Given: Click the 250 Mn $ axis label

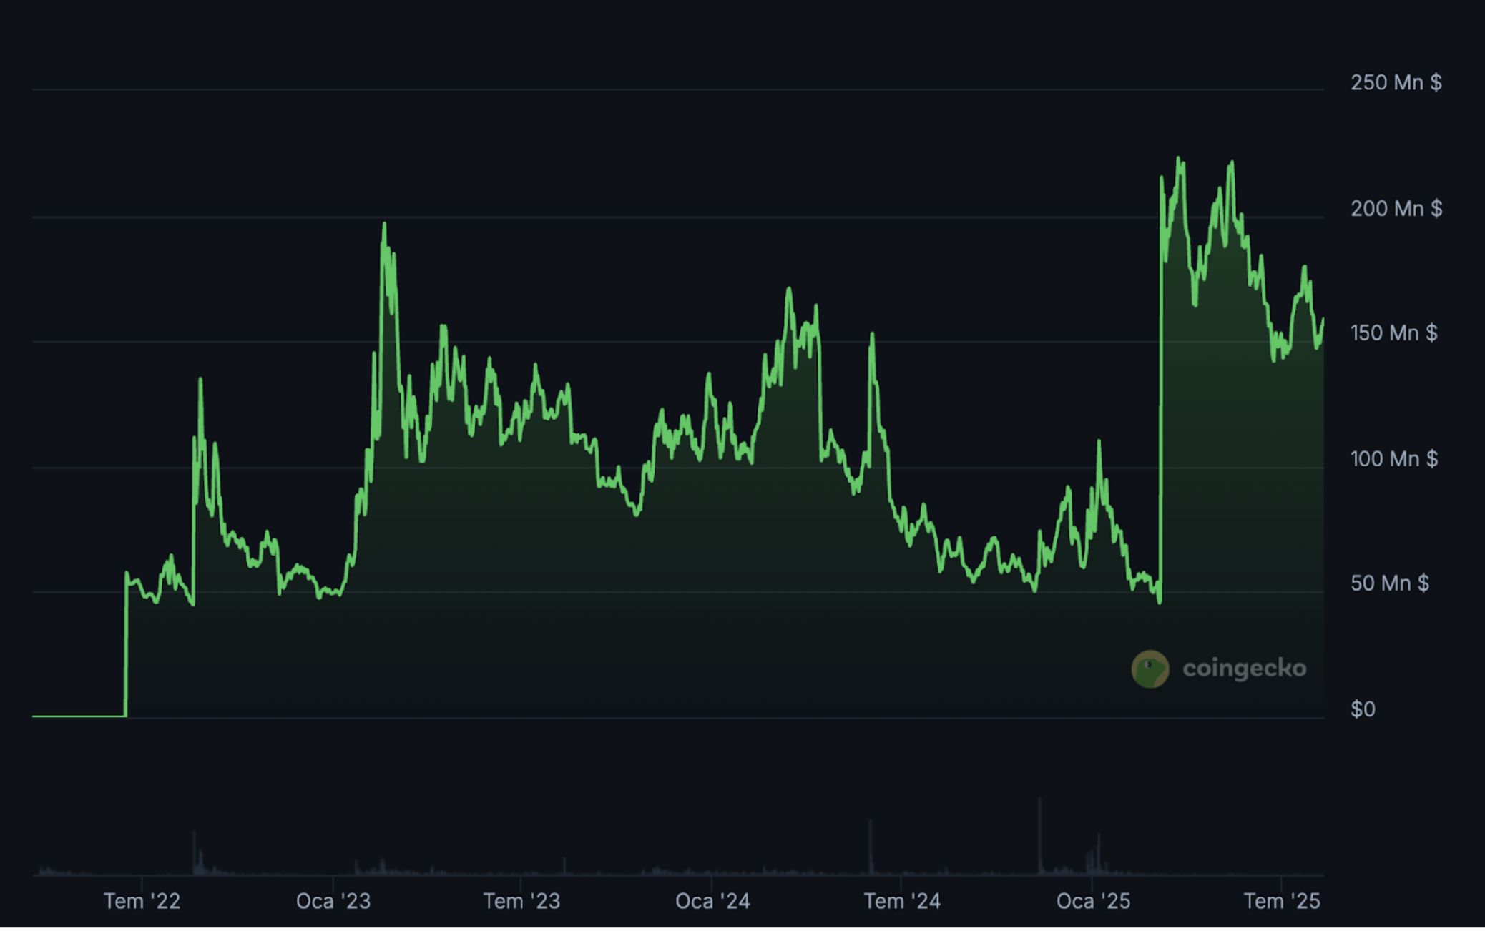Looking at the screenshot, I should 1395,83.
